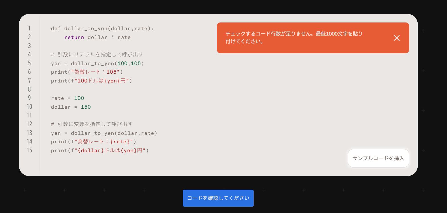Click line number 1 in gutter
The image size is (447, 213).
(29, 28)
